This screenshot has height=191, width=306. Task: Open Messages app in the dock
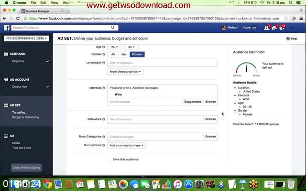(134, 184)
